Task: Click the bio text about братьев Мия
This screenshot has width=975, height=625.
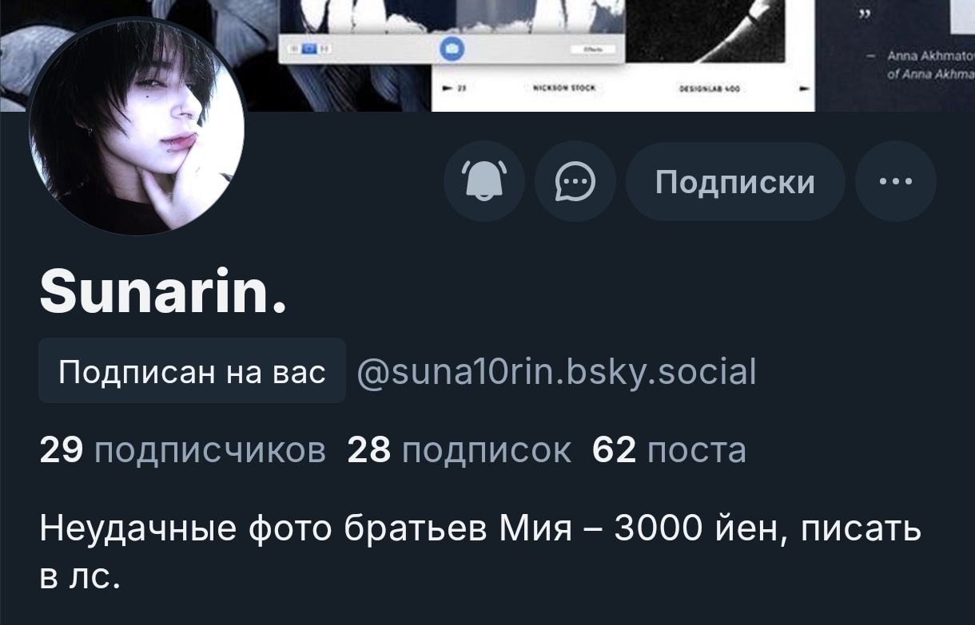Action: 480,551
